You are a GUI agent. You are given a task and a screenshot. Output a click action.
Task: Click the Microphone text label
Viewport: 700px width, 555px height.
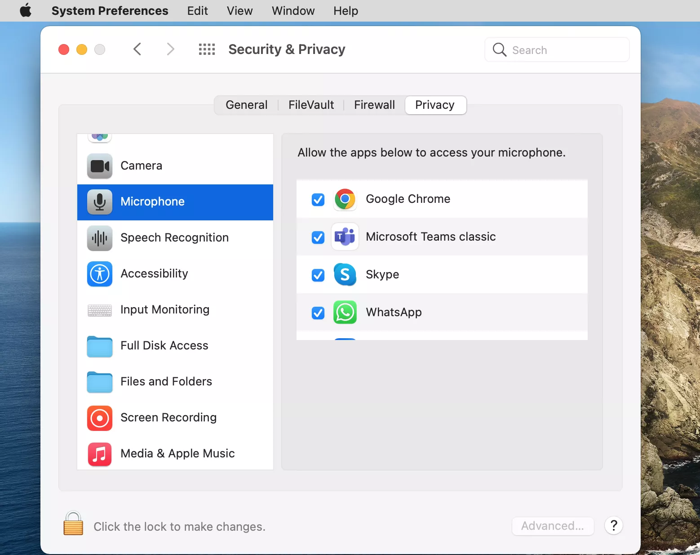coord(153,201)
